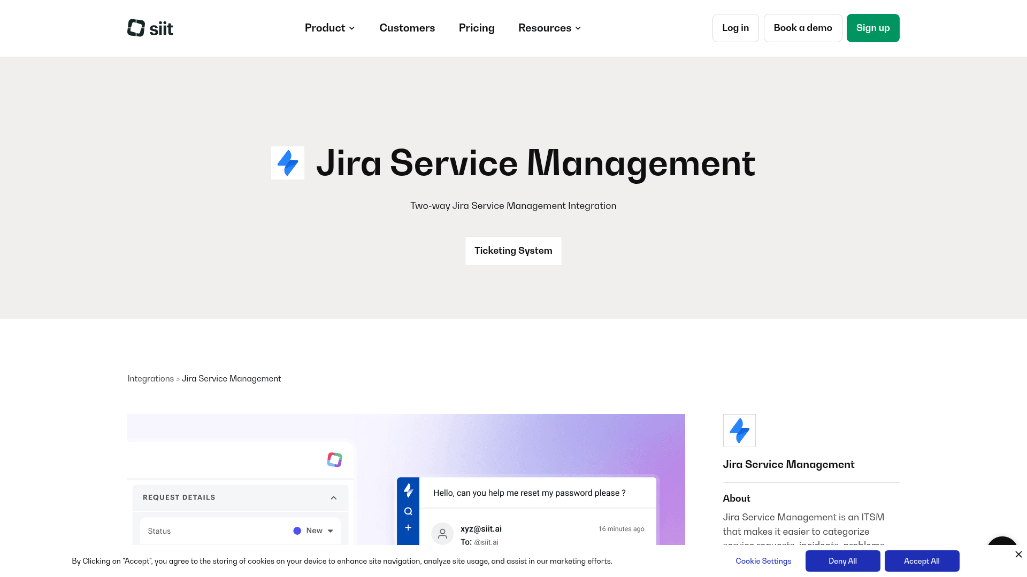The image size is (1027, 577).
Task: Click the xyz@siit.ai sender address
Action: 481,529
